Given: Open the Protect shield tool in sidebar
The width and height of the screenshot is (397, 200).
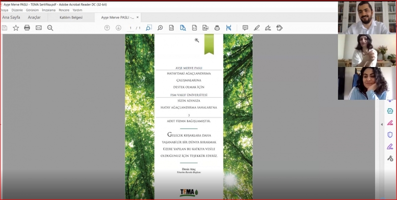Looking at the screenshot, I should point(390,134).
